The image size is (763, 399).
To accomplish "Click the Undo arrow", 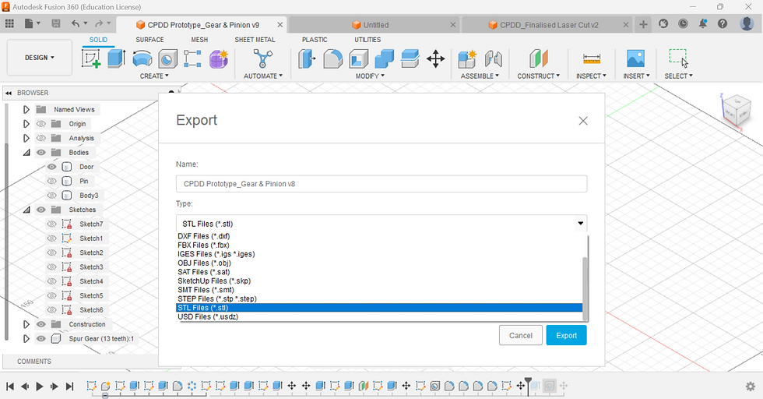I will (75, 23).
